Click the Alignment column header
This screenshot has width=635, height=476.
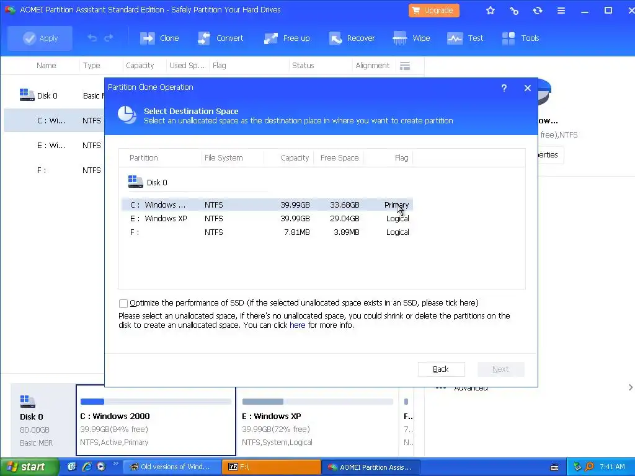(x=372, y=66)
